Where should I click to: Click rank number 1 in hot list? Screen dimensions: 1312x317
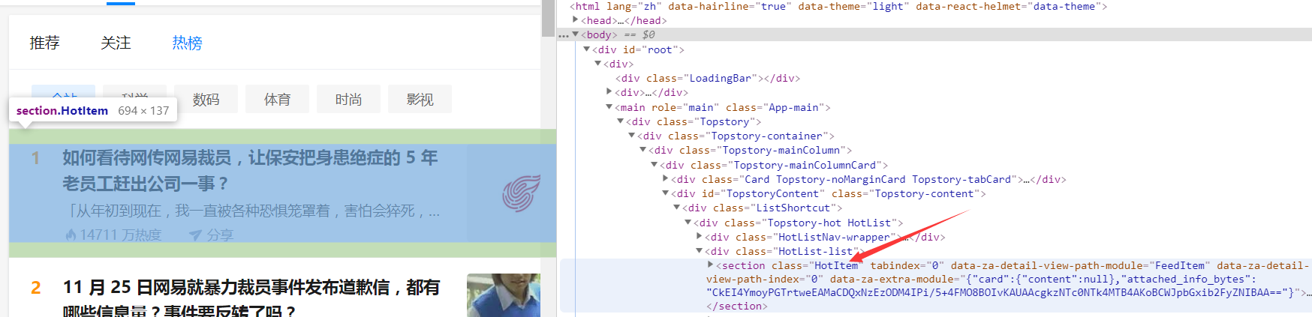(35, 158)
